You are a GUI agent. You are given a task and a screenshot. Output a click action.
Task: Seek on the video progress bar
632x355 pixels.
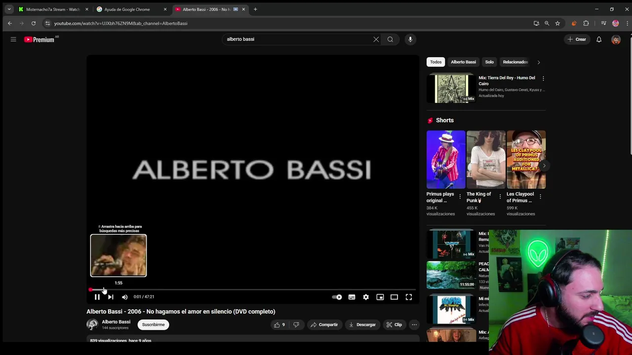[252, 290]
